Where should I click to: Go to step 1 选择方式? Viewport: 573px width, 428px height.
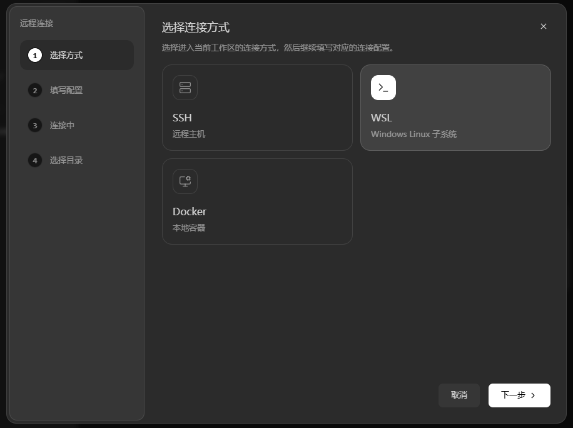[x=77, y=55]
